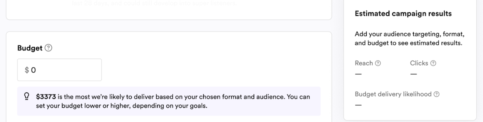Click the Budget help question-mark icon
This screenshot has height=122, width=483.
[x=48, y=48]
